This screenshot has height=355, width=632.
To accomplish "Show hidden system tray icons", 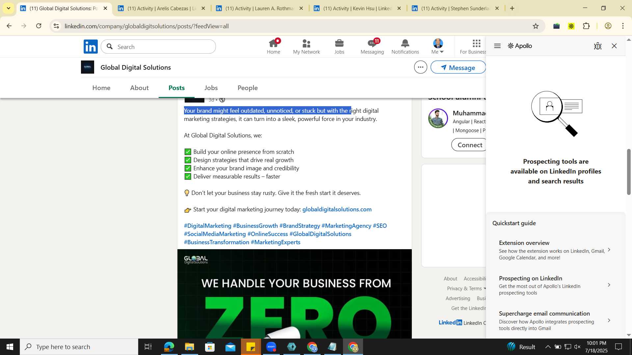I will (x=548, y=347).
